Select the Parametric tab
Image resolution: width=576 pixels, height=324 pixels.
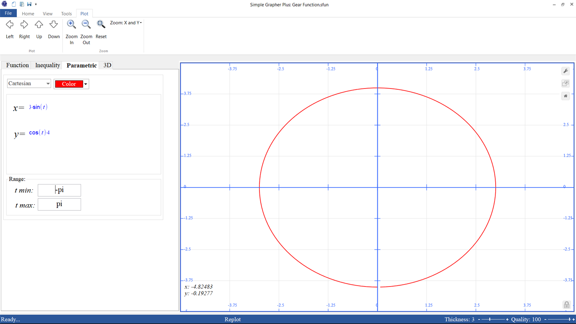coord(82,65)
